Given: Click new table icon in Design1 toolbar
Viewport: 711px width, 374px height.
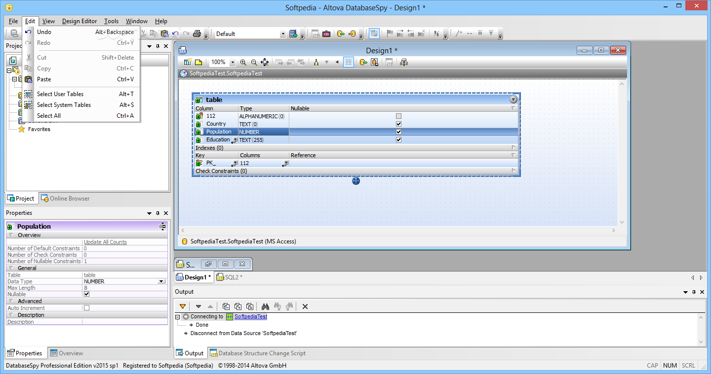Looking at the screenshot, I should [x=188, y=62].
